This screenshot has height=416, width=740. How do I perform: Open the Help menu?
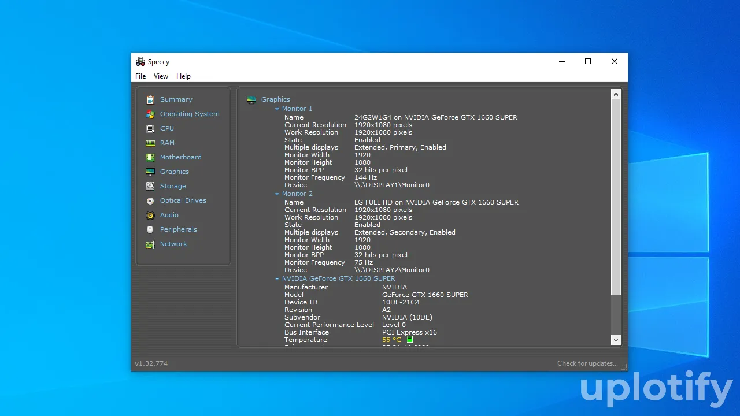[183, 76]
